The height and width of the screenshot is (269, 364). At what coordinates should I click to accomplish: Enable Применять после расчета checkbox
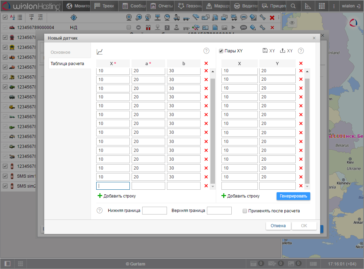point(245,211)
